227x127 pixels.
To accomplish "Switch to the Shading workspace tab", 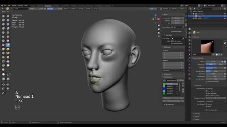I will pyautogui.click(x=74, y=6).
